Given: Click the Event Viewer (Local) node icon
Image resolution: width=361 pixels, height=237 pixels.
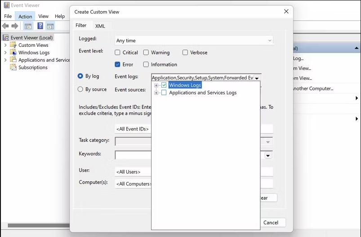Looking at the screenshot, I should pos(6,37).
